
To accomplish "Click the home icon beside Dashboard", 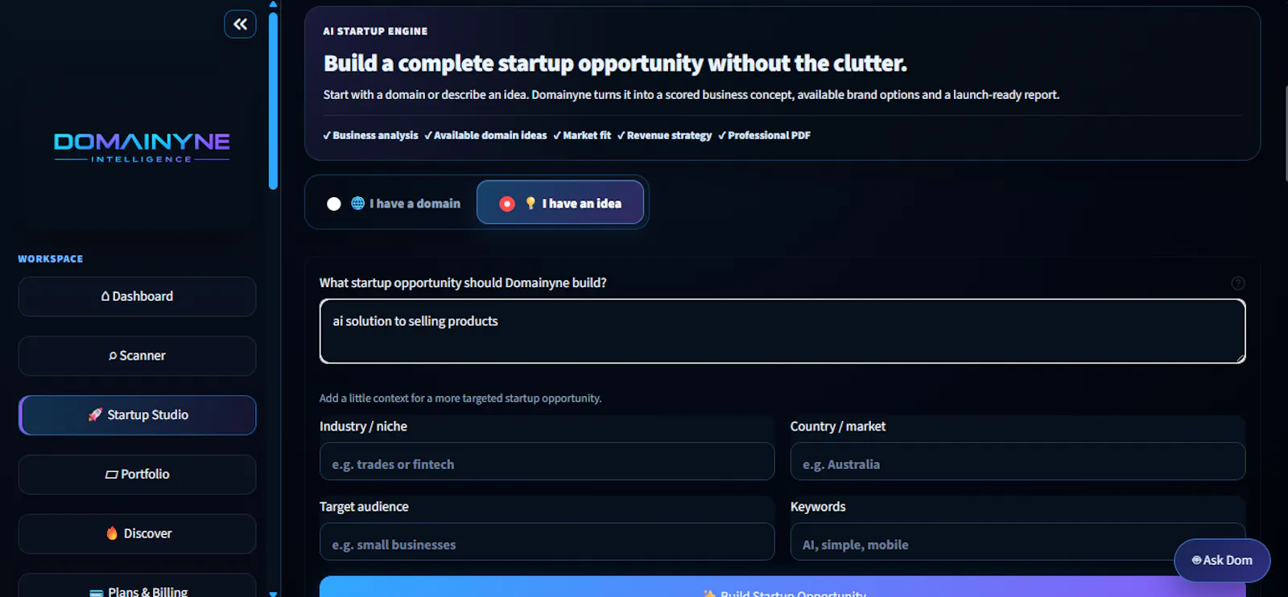I will (x=105, y=296).
